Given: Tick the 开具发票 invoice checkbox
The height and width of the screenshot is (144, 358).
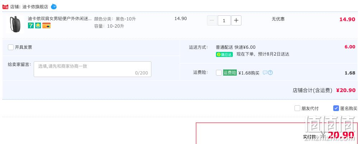Looking at the screenshot, I should pos(11,47).
